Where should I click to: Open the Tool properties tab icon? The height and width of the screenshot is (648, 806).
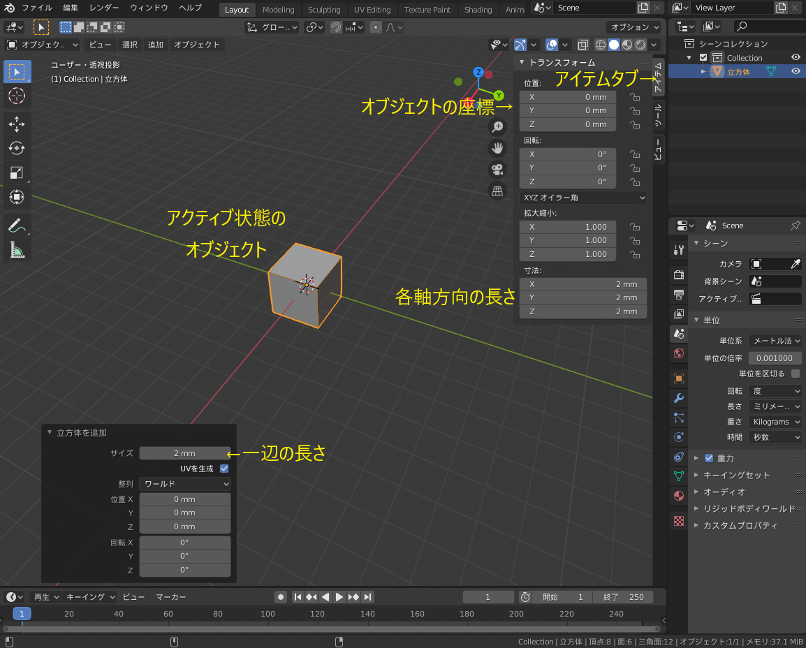(678, 250)
